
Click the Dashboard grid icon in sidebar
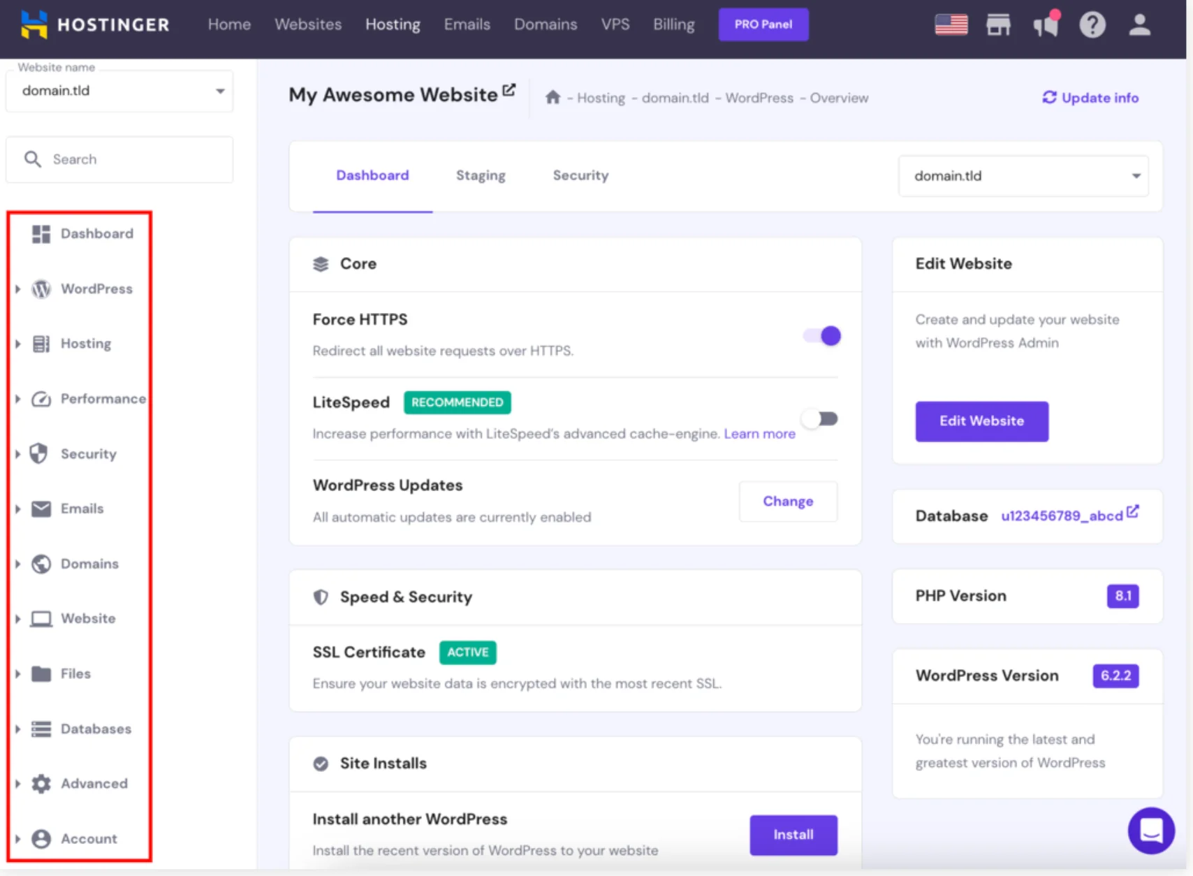point(41,234)
